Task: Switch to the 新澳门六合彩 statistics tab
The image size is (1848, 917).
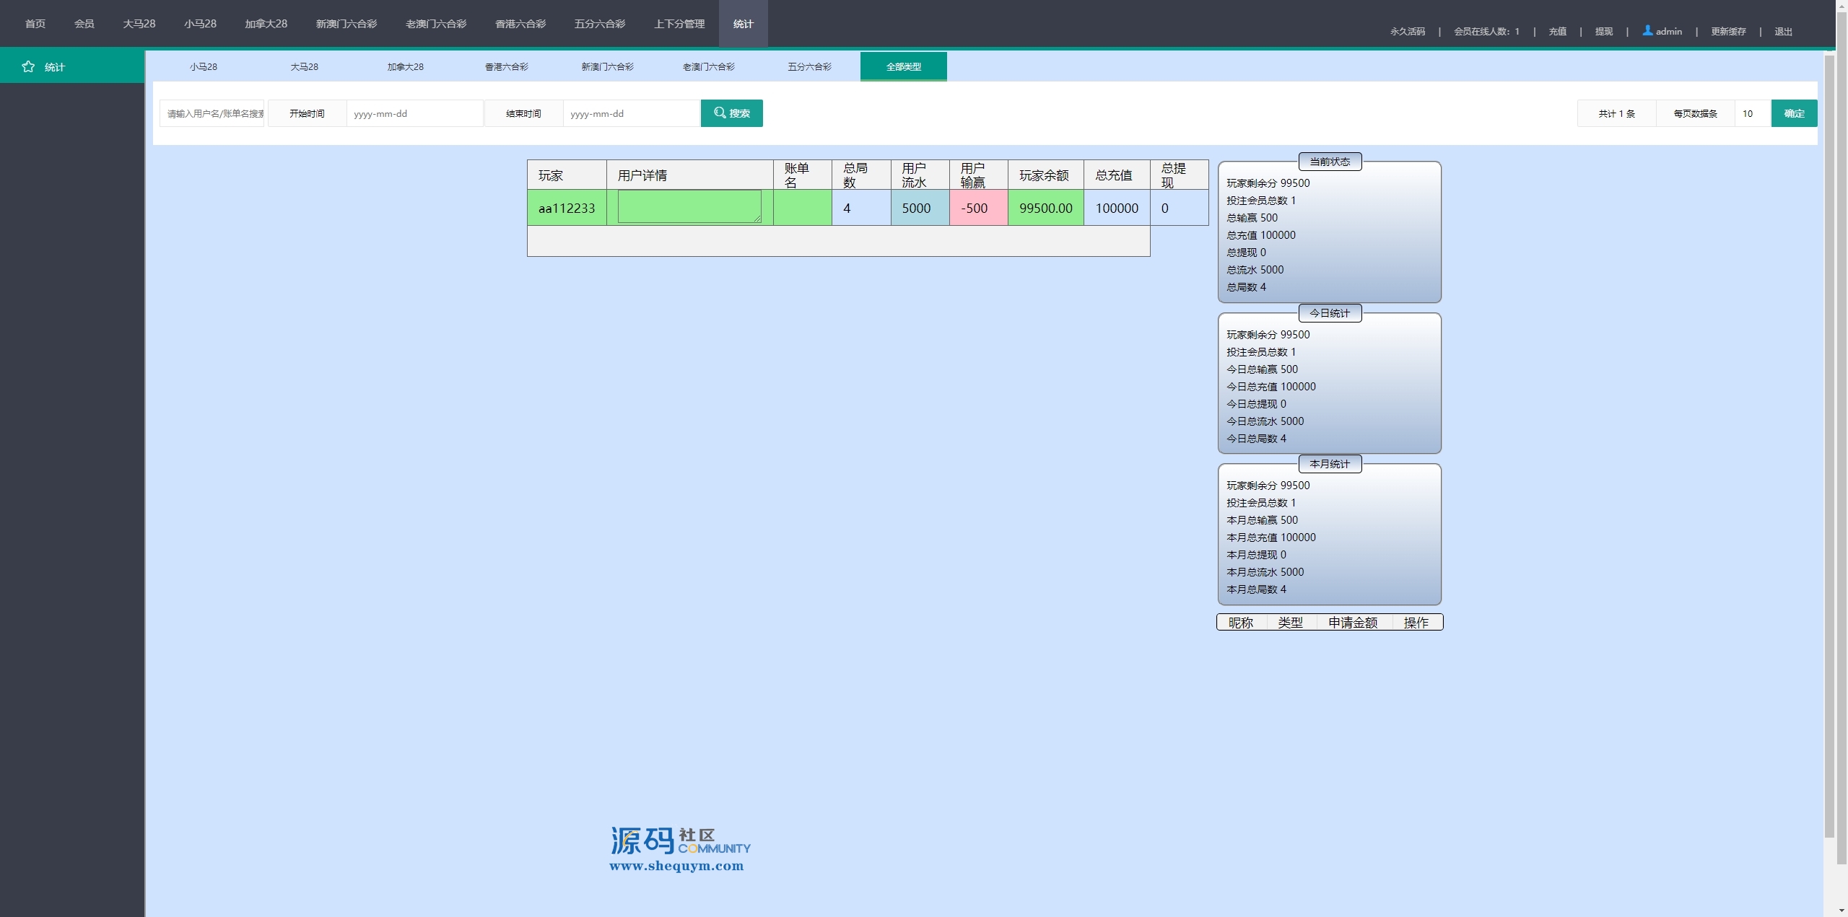Action: click(608, 66)
